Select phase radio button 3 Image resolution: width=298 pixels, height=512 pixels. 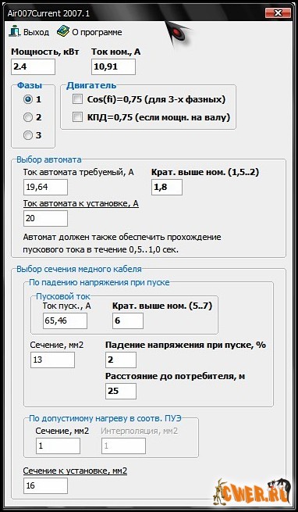pos(28,135)
